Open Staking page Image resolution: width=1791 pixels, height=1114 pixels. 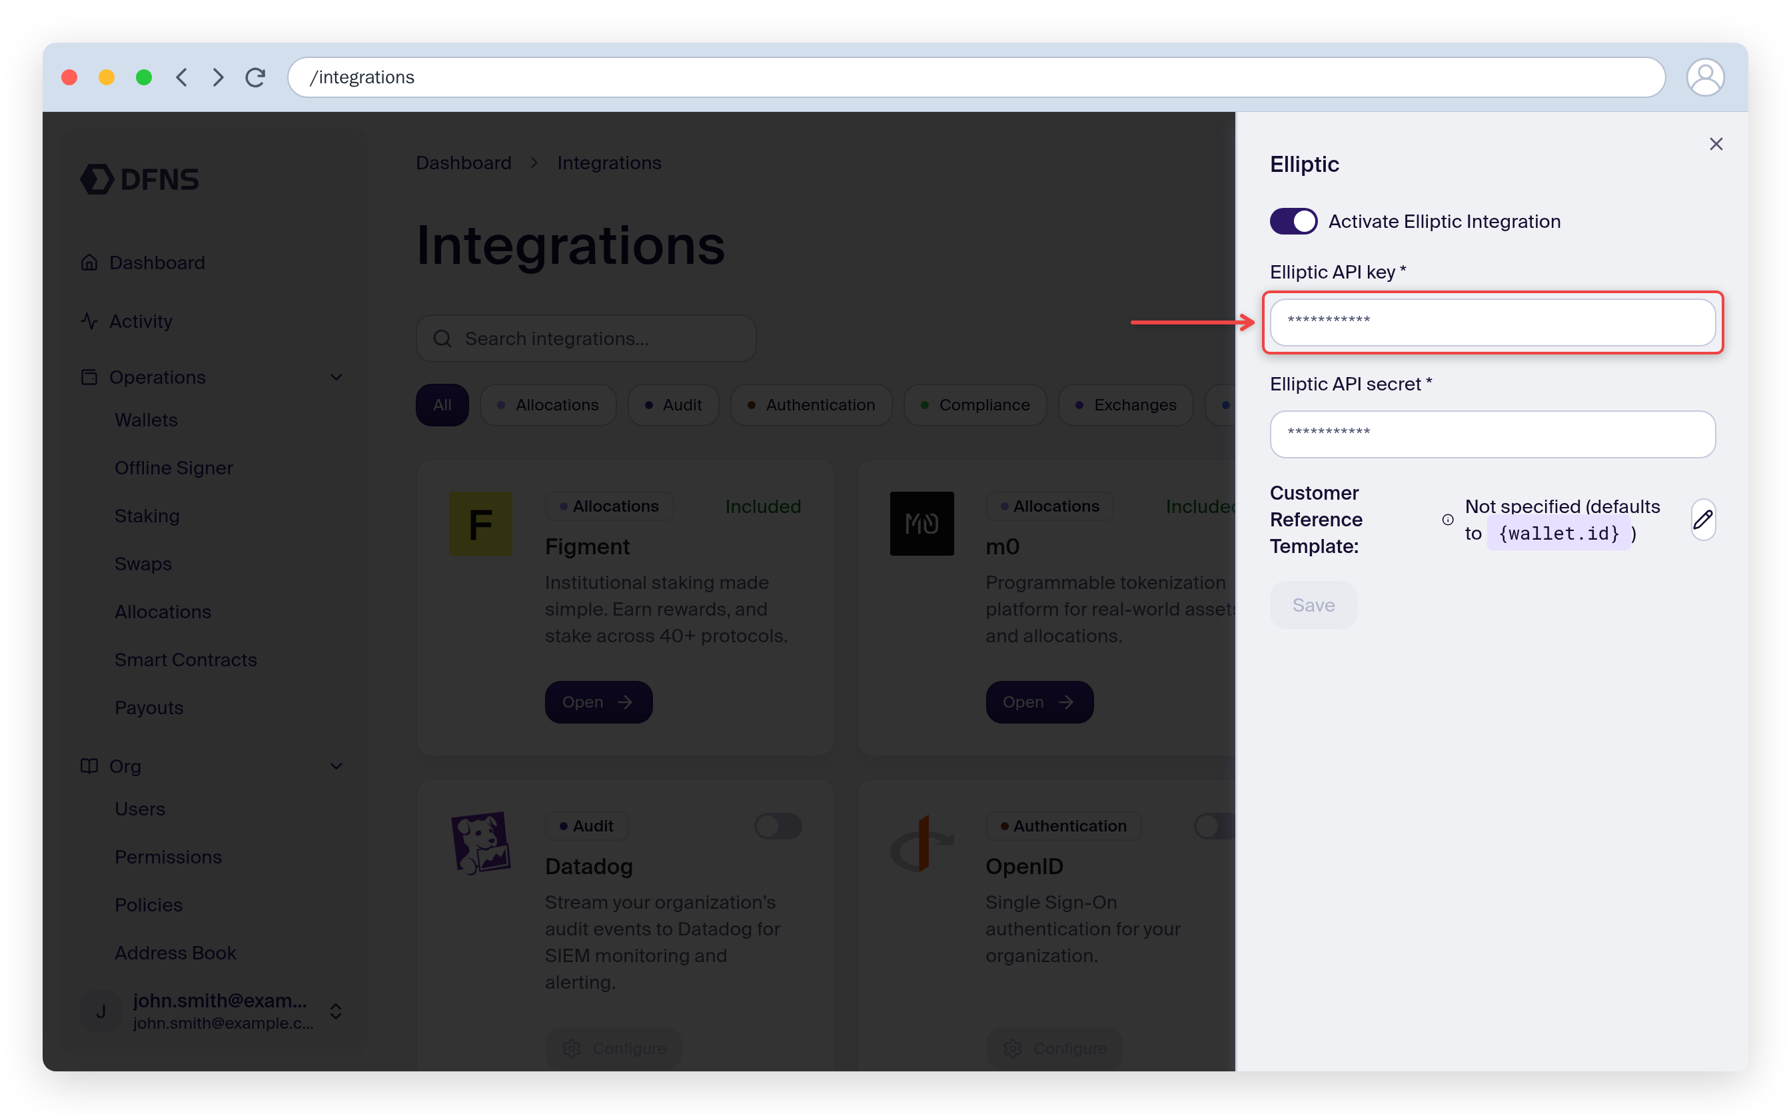(147, 516)
